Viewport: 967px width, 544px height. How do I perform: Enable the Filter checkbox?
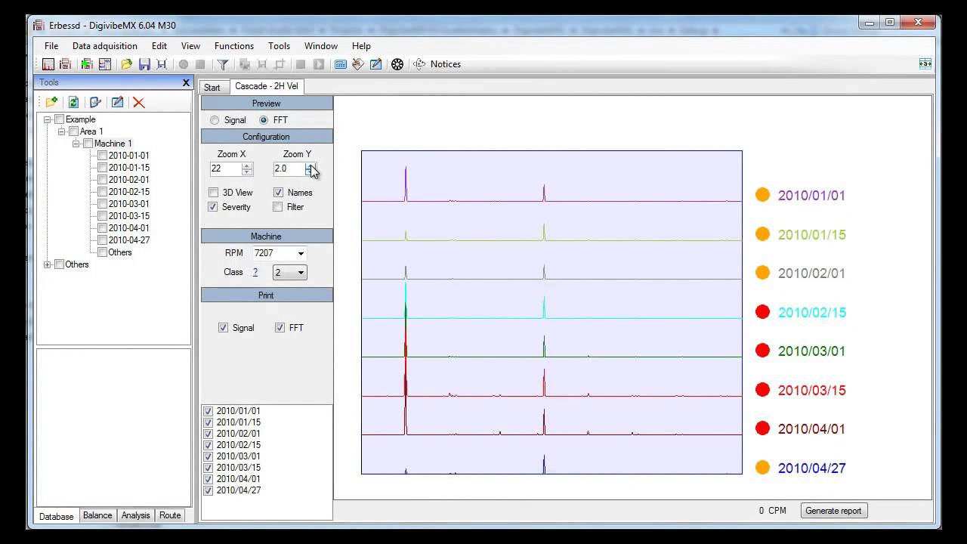(x=278, y=207)
